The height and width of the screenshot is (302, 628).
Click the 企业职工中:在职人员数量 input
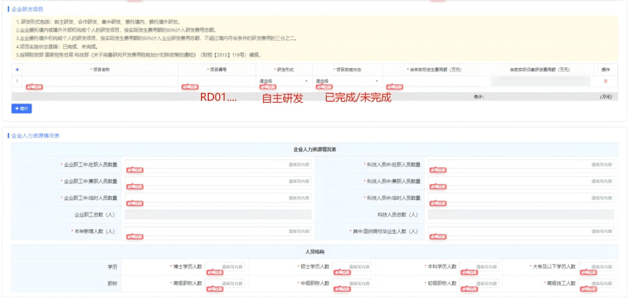click(x=218, y=165)
